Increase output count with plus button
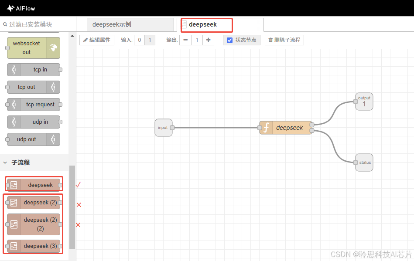Screen dimensions: 414x261 pyautogui.click(x=209, y=40)
